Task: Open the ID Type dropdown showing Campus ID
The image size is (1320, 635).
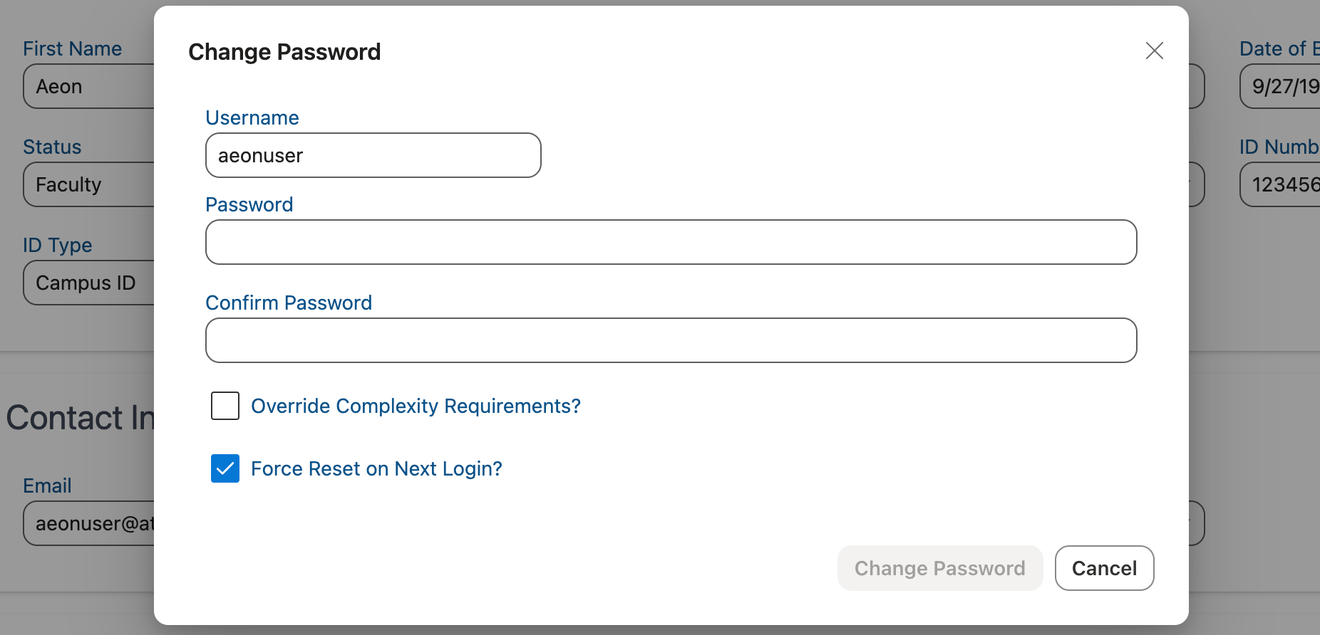Action: (x=89, y=283)
